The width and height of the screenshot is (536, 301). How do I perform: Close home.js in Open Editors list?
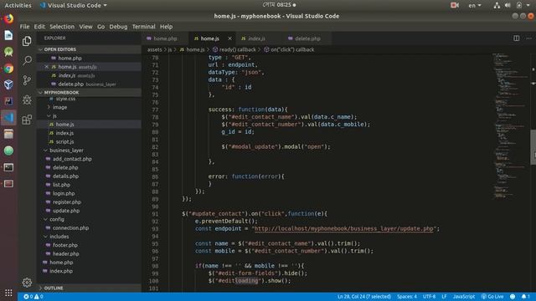tap(47, 67)
